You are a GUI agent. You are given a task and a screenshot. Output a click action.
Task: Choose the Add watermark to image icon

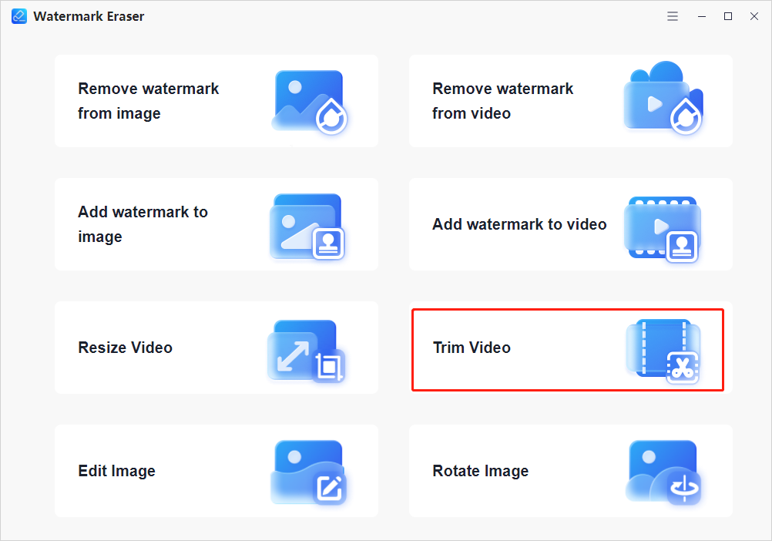coord(307,227)
